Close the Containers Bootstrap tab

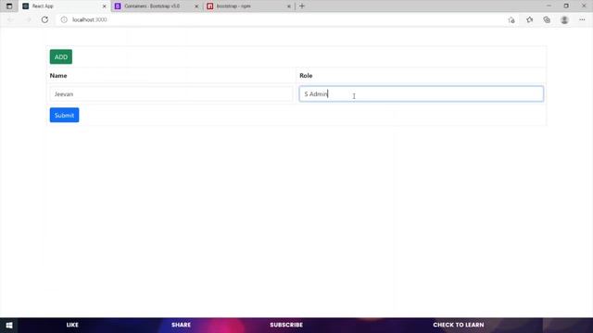point(196,6)
